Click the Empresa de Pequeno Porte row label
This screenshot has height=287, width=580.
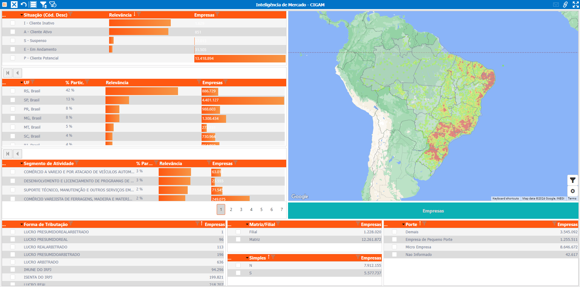(x=429, y=240)
